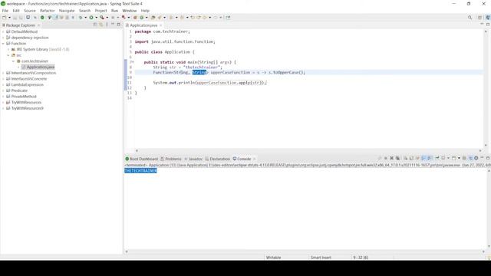This screenshot has height=276, width=491.
Task: Open Package Explorer view menu dots
Action: pyautogui.click(x=107, y=25)
